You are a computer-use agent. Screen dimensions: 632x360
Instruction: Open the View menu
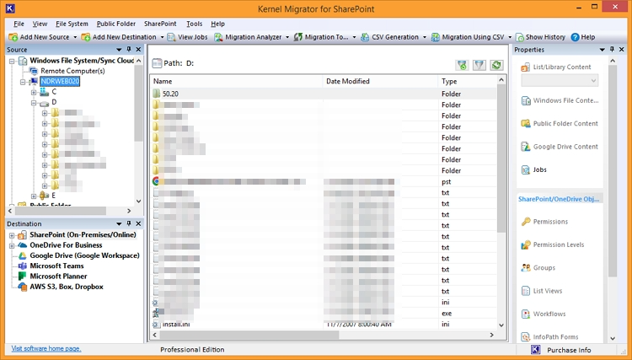coord(40,24)
